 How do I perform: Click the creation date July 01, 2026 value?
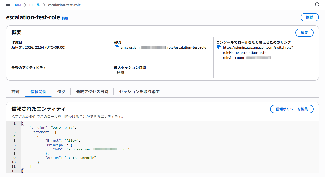click(x=38, y=47)
